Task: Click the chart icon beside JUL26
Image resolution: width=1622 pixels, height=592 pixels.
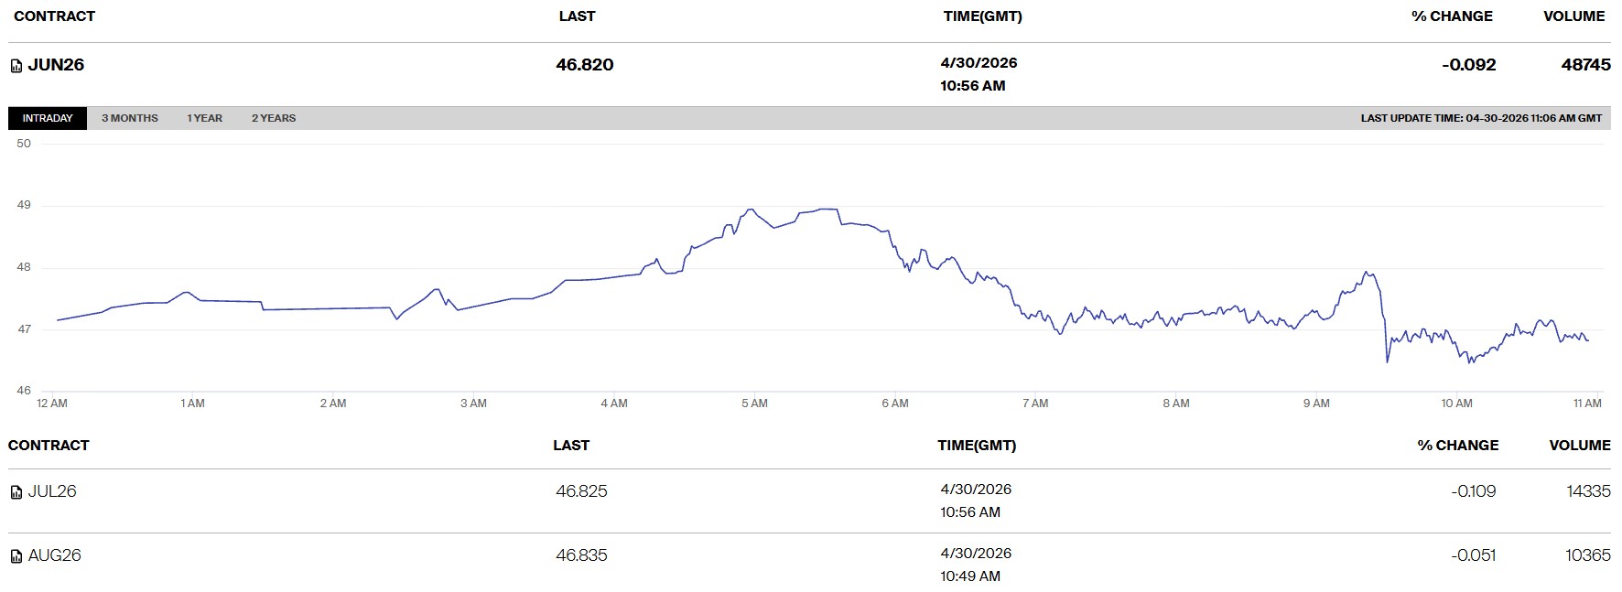Action: (16, 492)
